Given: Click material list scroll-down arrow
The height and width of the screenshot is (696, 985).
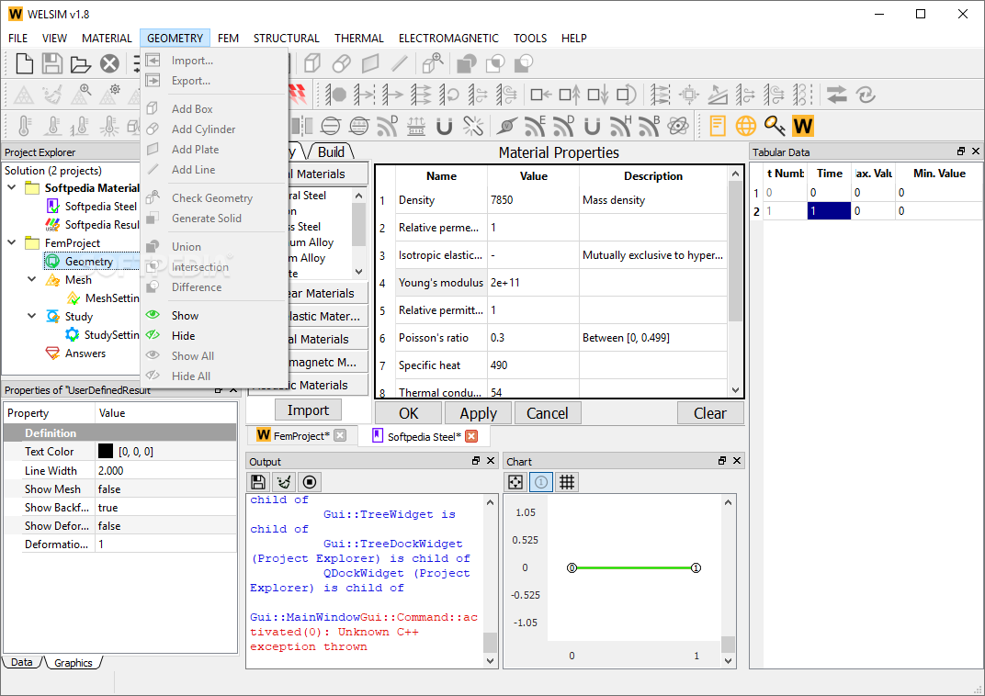Looking at the screenshot, I should tap(358, 272).
